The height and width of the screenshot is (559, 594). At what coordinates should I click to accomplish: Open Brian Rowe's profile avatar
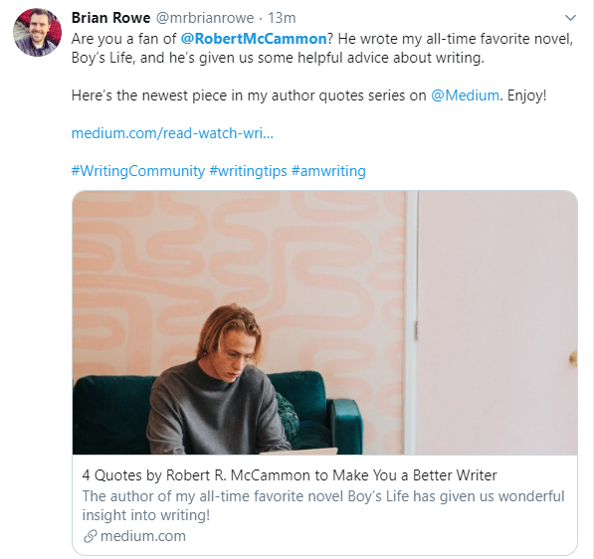[x=37, y=32]
